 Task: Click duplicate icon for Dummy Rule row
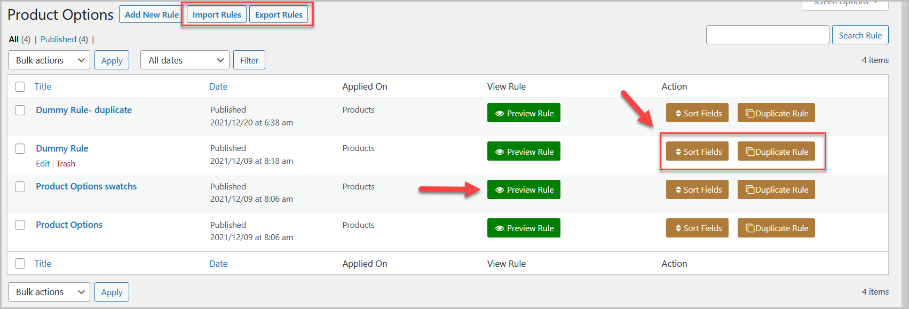750,152
